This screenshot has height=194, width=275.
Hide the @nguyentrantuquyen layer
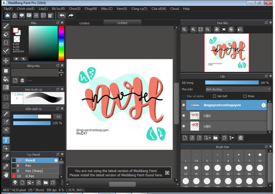184,105
